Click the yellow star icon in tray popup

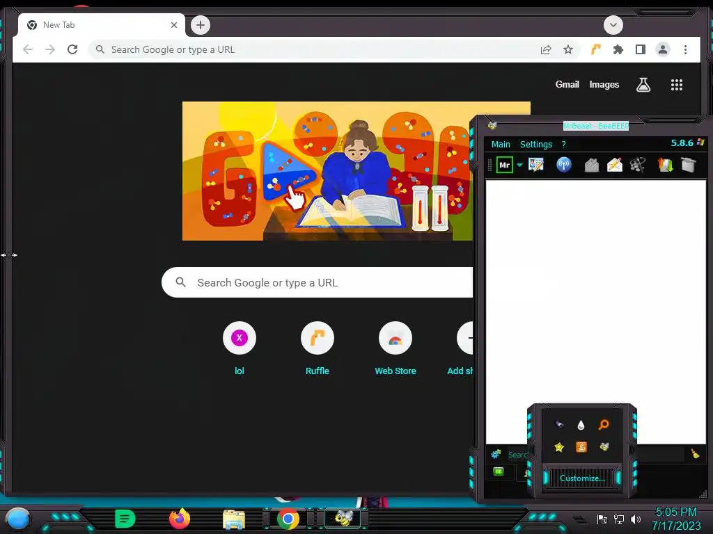[559, 447]
